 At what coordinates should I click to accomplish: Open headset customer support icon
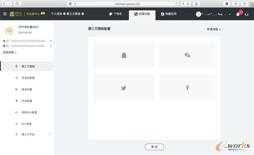(247, 14)
